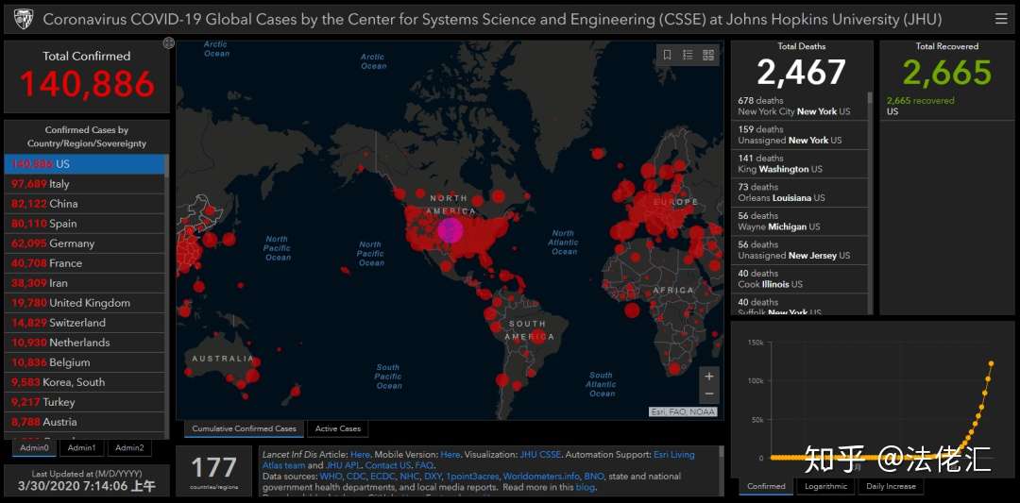Select Spain in the country list
The width and height of the screenshot is (1020, 503).
(85, 224)
